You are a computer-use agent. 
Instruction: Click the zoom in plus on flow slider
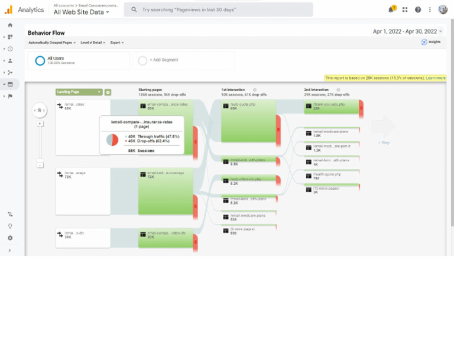pos(40,124)
